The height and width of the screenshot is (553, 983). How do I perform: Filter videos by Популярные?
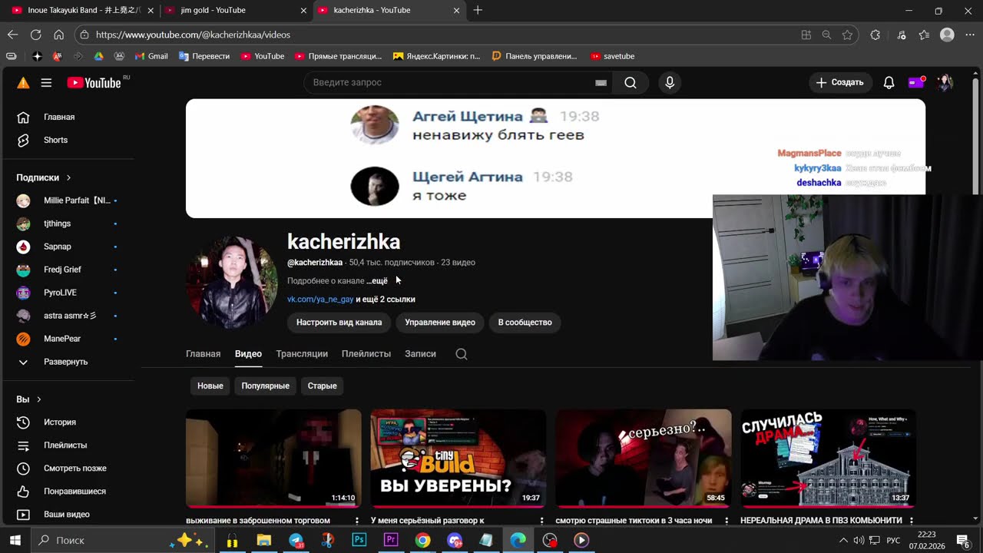click(266, 386)
